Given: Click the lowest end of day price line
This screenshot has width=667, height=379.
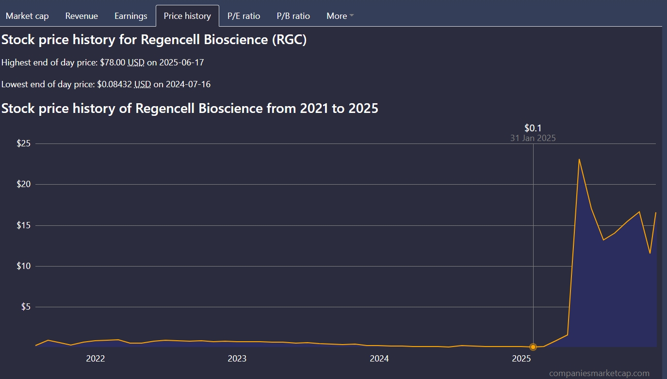Looking at the screenshot, I should coord(106,84).
